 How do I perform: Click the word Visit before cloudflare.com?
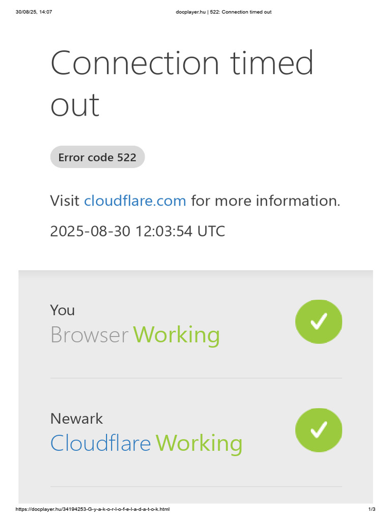click(65, 201)
